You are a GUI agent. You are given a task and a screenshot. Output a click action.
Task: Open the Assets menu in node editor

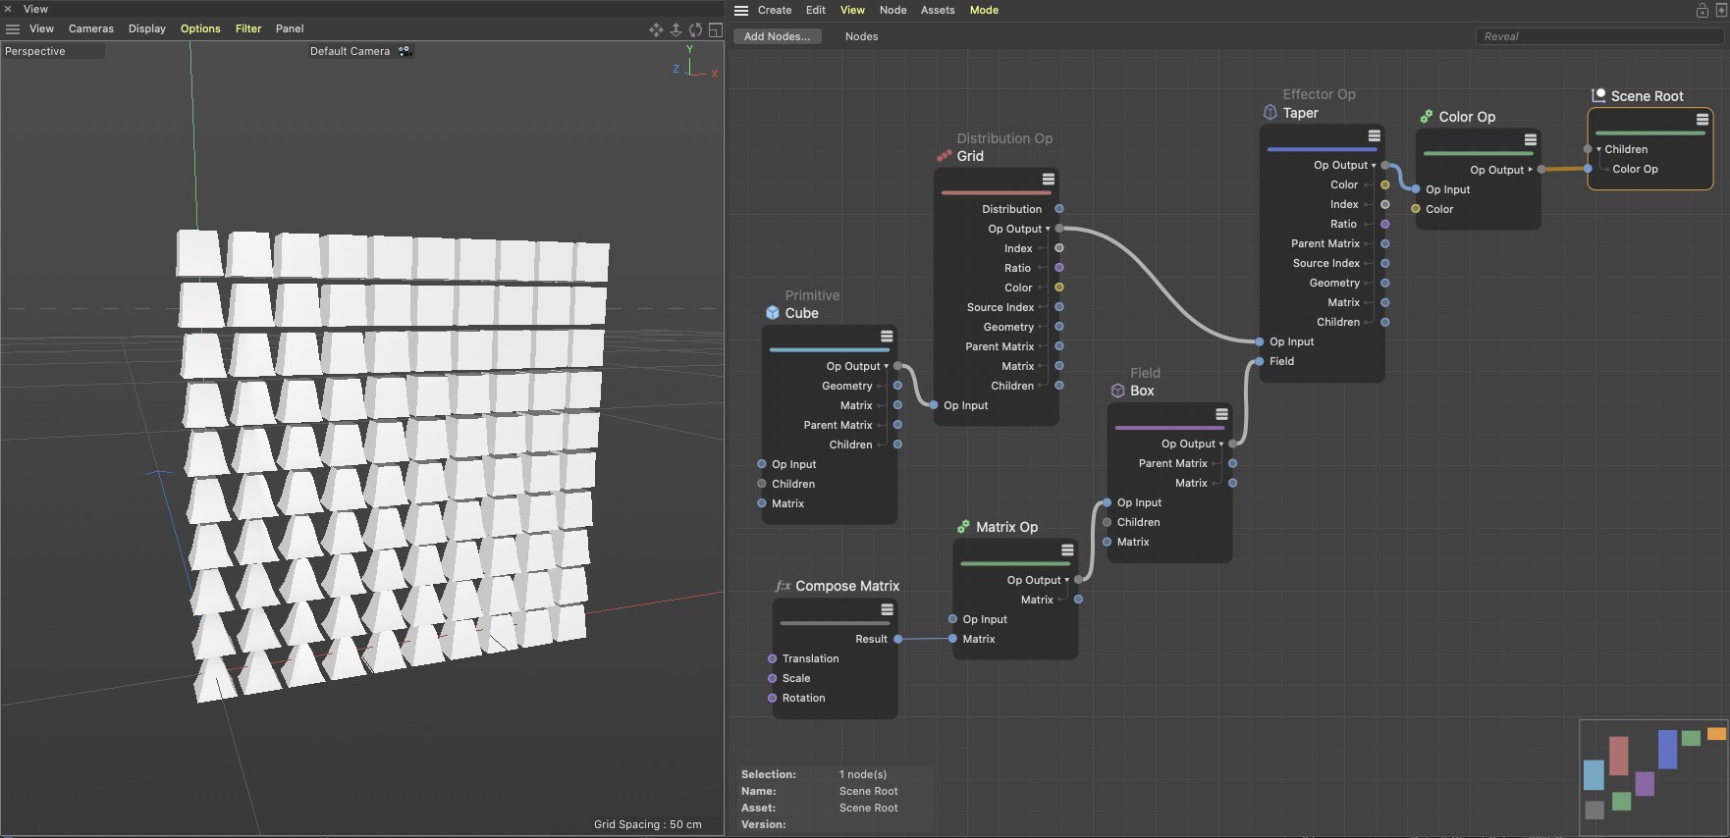(937, 10)
